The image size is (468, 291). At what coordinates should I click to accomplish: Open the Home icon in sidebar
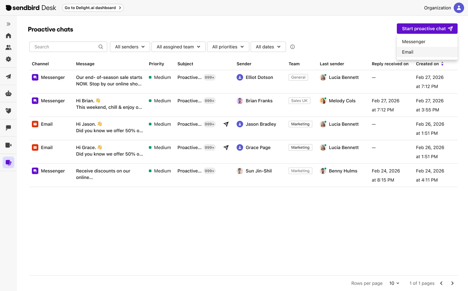click(x=8, y=36)
